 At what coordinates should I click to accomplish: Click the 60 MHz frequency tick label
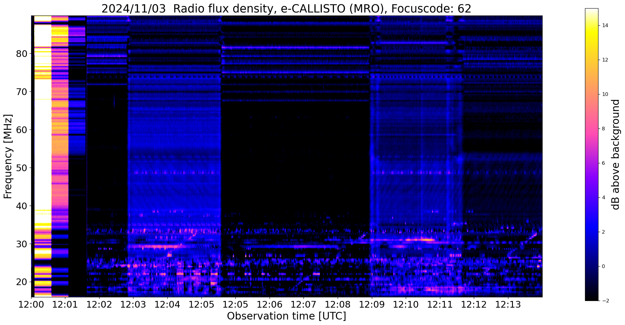(22, 130)
